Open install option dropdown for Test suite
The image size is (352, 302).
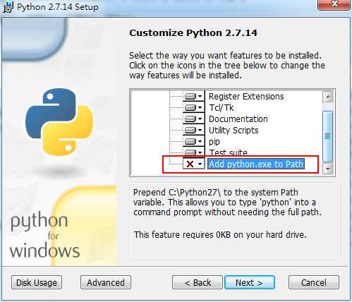point(194,152)
